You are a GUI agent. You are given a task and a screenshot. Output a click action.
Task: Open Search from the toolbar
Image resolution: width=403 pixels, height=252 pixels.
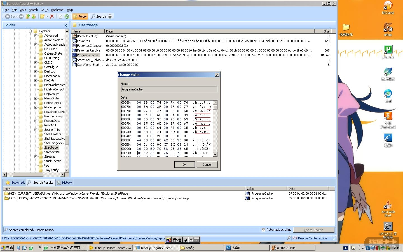tap(99, 17)
